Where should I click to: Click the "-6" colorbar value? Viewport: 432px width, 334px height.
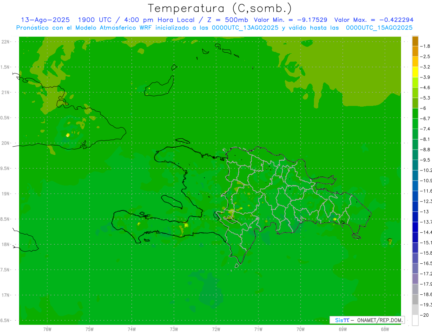[x=423, y=108]
